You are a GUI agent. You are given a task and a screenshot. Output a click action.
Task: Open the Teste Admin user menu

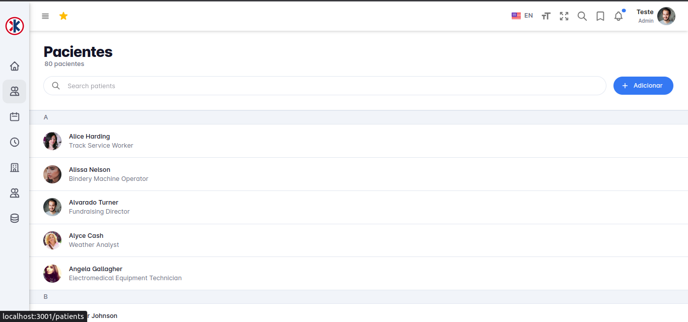(x=655, y=16)
